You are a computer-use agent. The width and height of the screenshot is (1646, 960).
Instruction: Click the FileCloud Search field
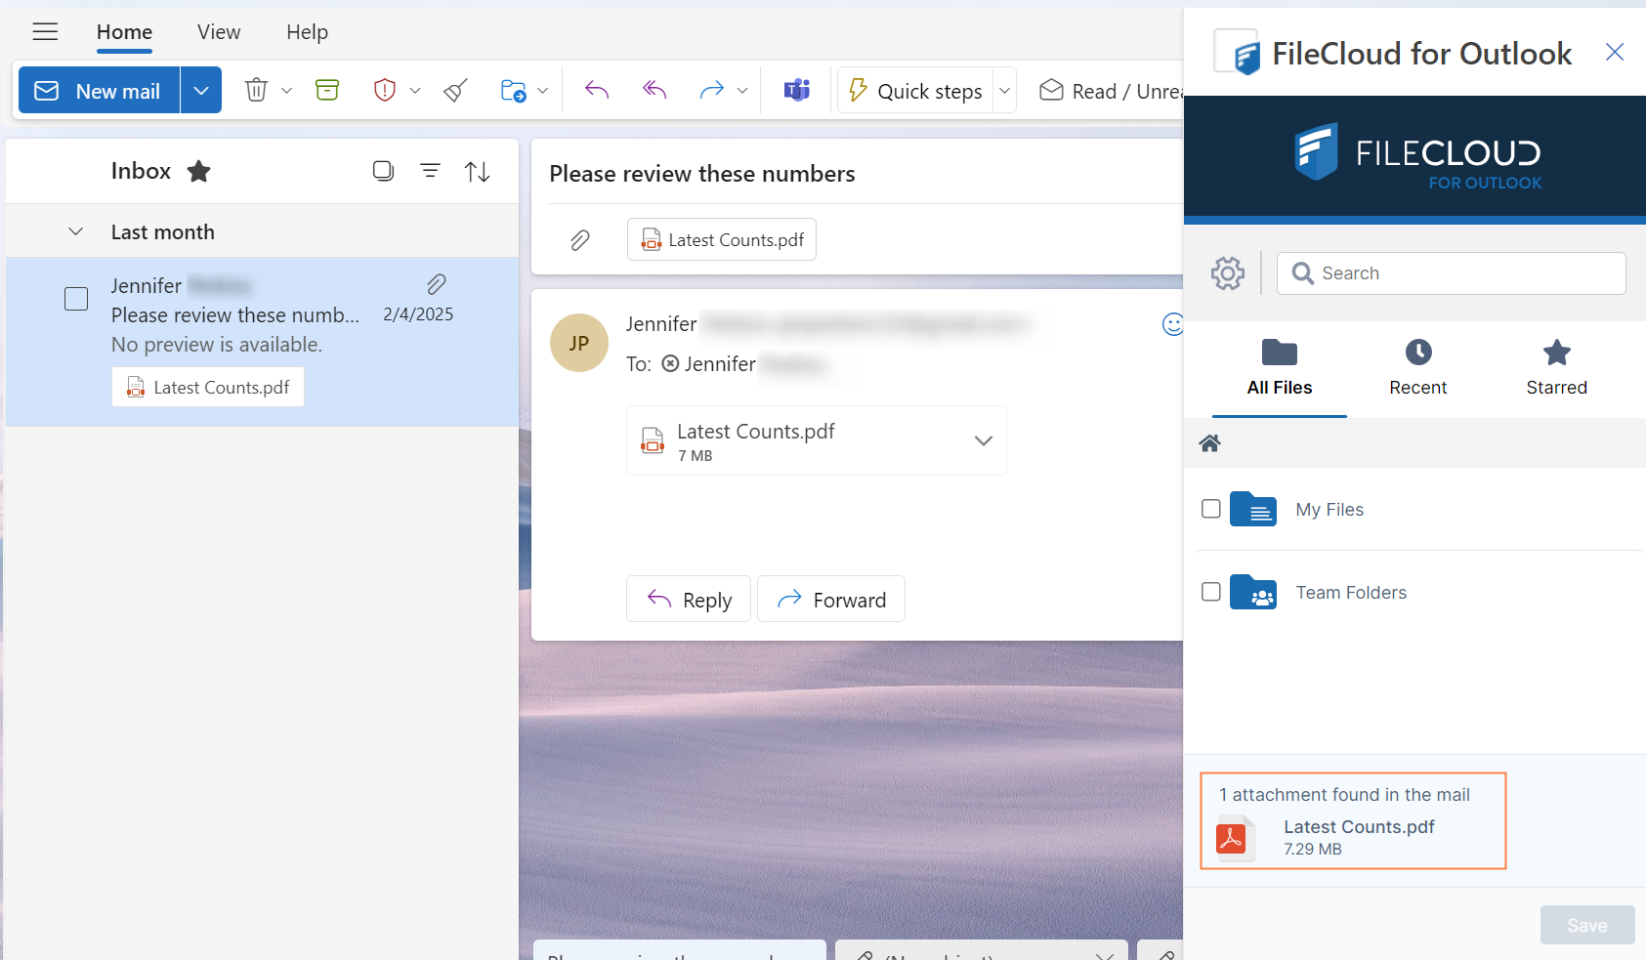[x=1465, y=273]
